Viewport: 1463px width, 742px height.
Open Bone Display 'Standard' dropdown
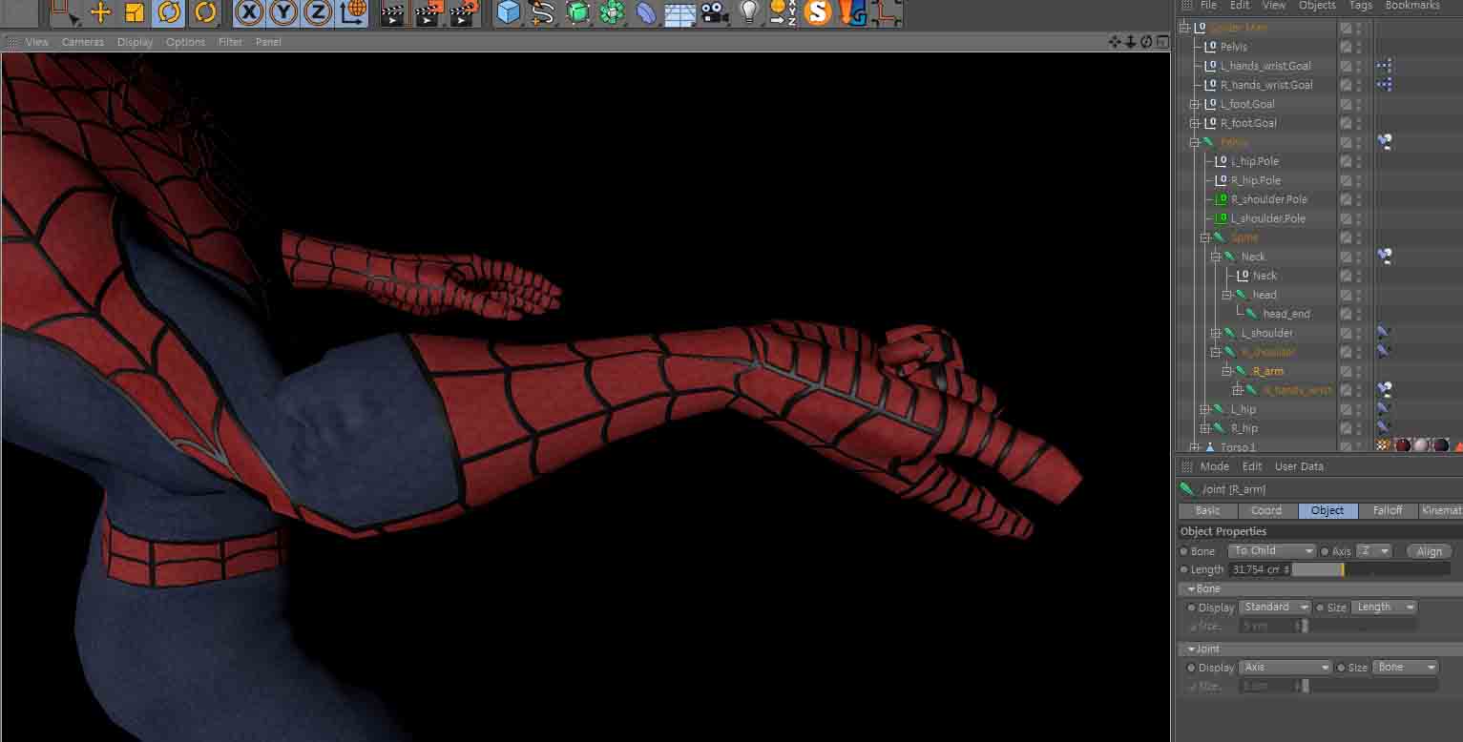(1275, 608)
